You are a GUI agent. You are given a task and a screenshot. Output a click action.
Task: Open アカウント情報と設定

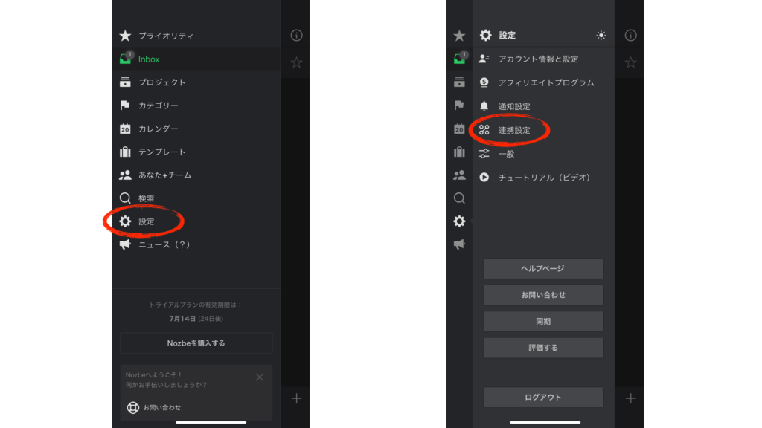[543, 59]
